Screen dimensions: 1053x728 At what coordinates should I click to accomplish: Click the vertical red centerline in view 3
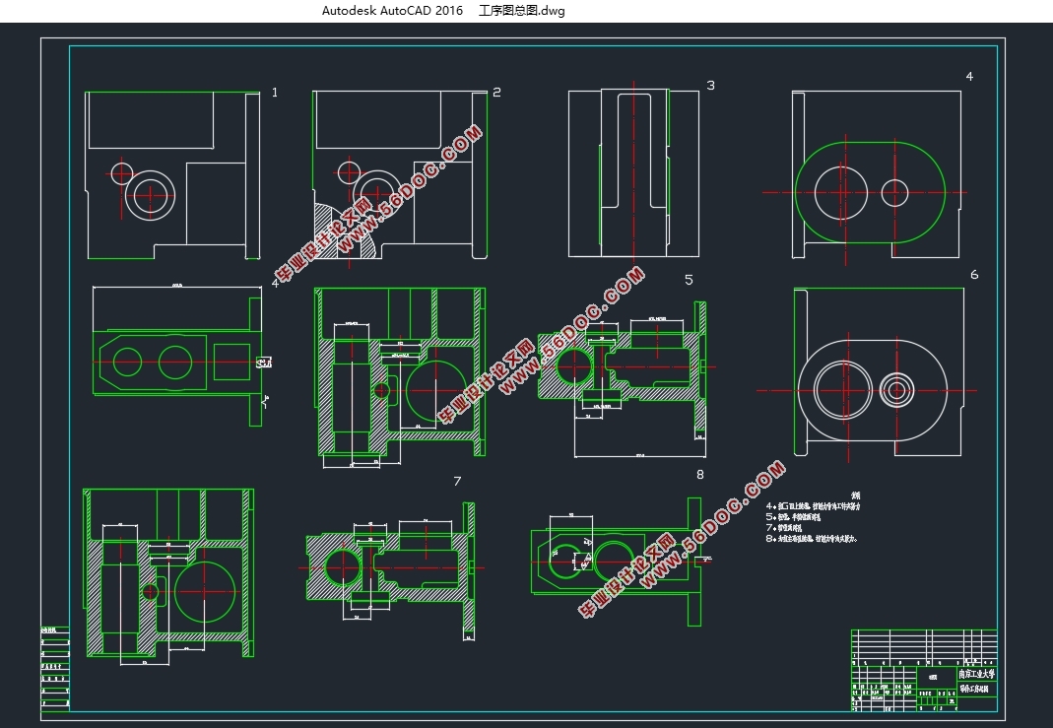631,177
